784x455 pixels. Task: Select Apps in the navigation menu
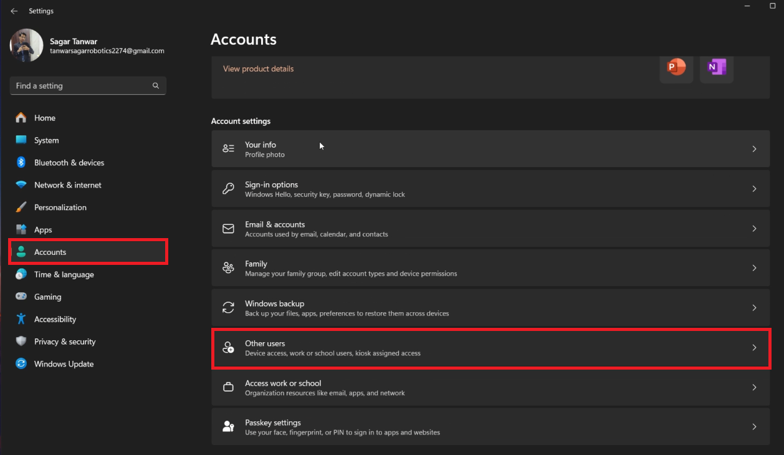42,229
